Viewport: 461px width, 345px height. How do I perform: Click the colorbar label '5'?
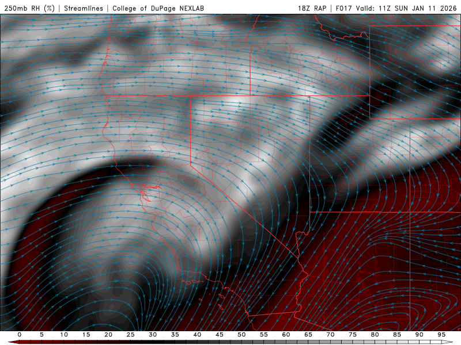[41, 335]
